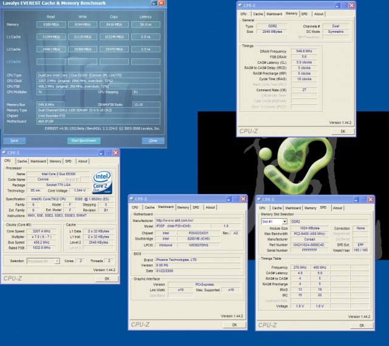
Task: Click OK in the CPU-Z Memory Slot Selection window
Action: pos(362,325)
